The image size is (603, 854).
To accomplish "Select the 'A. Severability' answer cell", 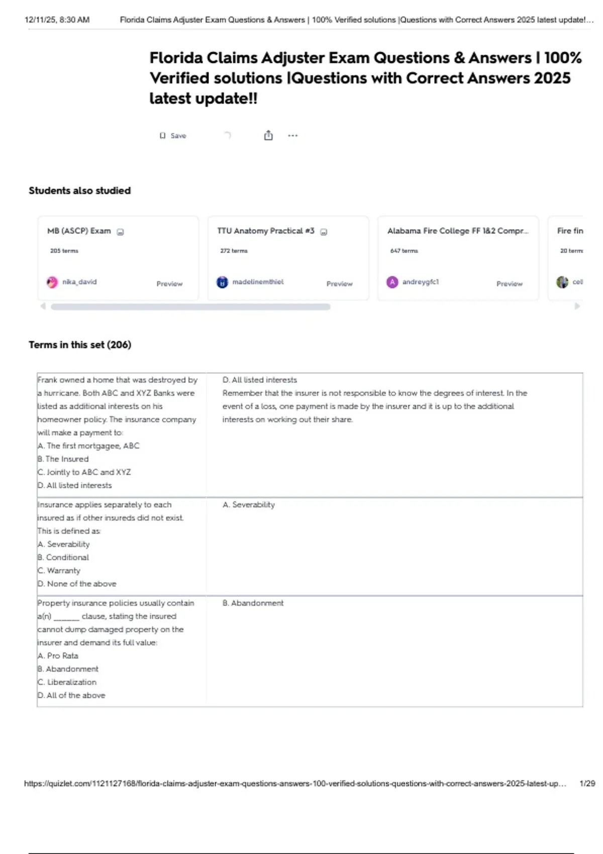I will 249,504.
